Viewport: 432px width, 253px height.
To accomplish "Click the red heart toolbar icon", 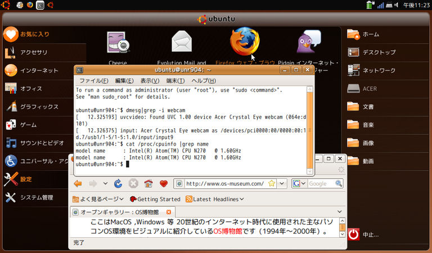I will click(164, 183).
